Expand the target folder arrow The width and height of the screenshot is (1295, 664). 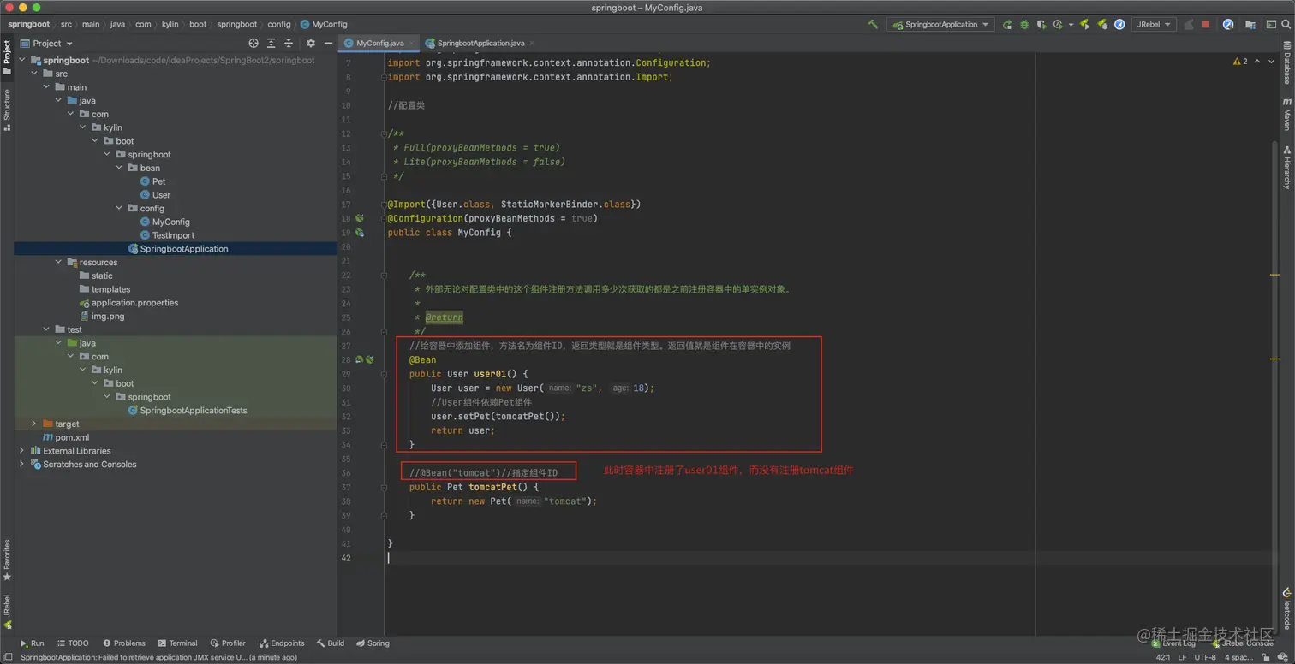tap(34, 424)
